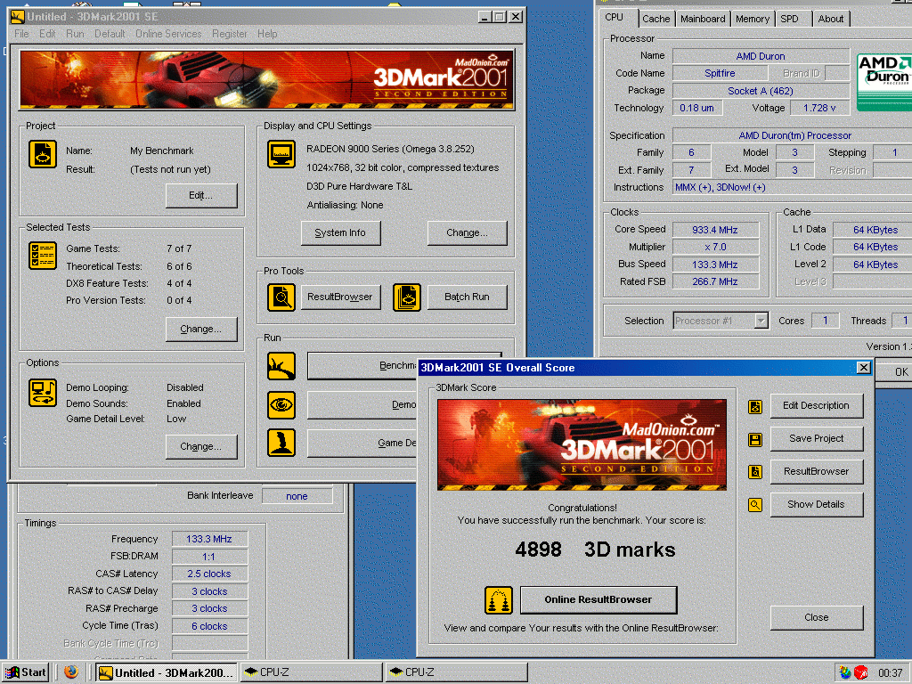Click the Online ResultBrowser button

coord(598,599)
